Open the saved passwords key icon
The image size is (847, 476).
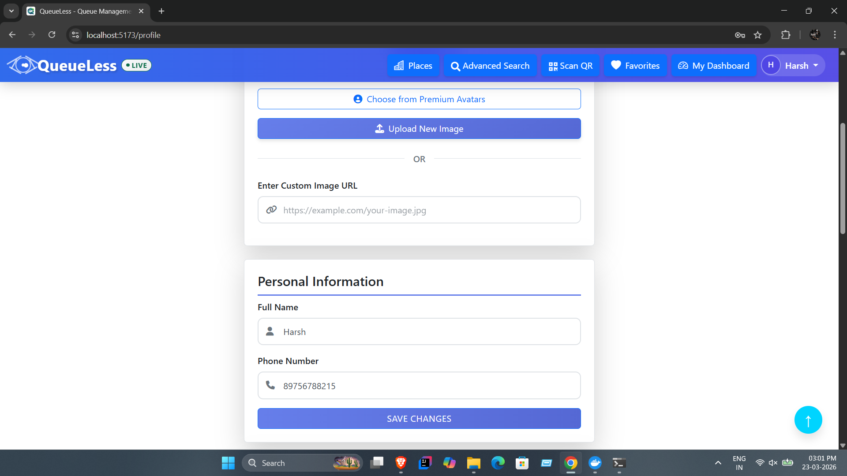[x=740, y=35]
